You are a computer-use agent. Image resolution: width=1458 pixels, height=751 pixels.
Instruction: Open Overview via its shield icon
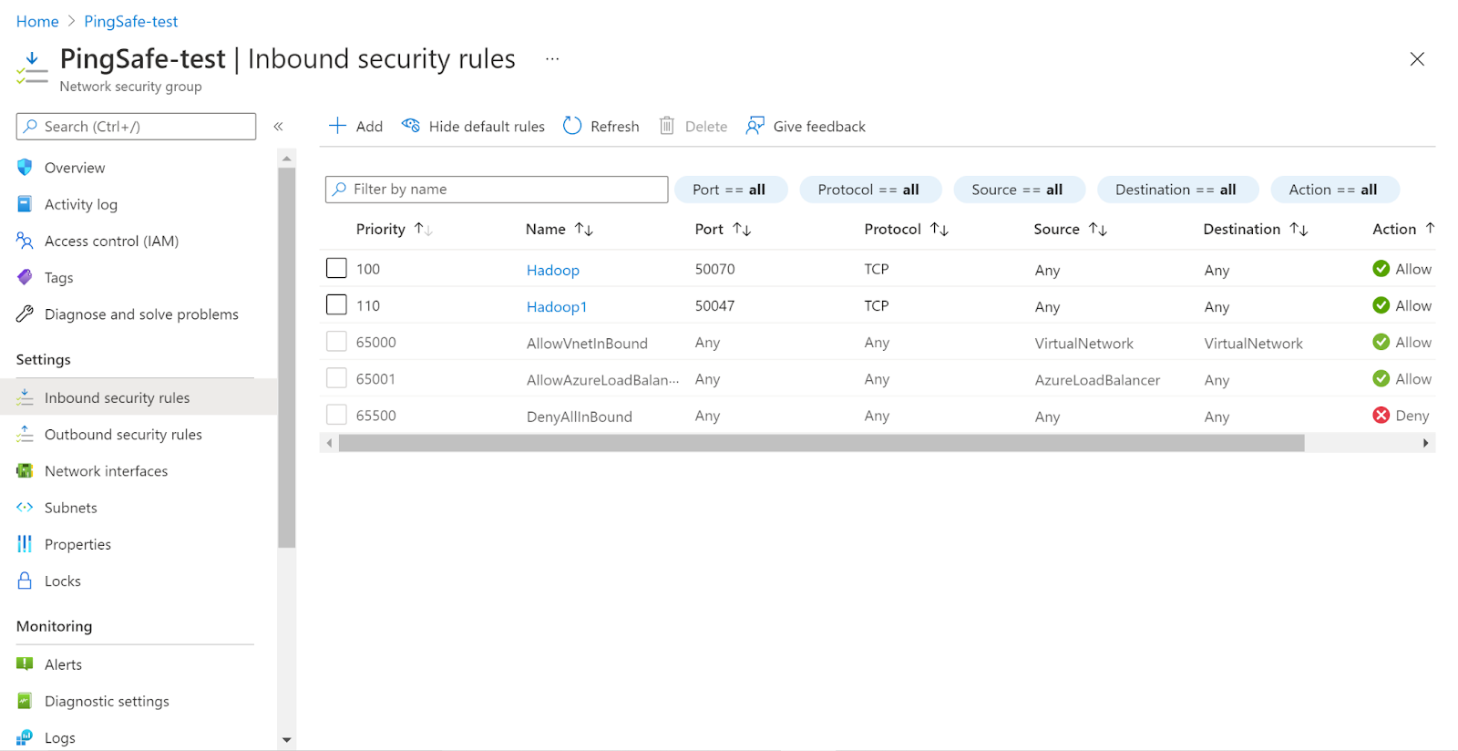pyautogui.click(x=25, y=168)
